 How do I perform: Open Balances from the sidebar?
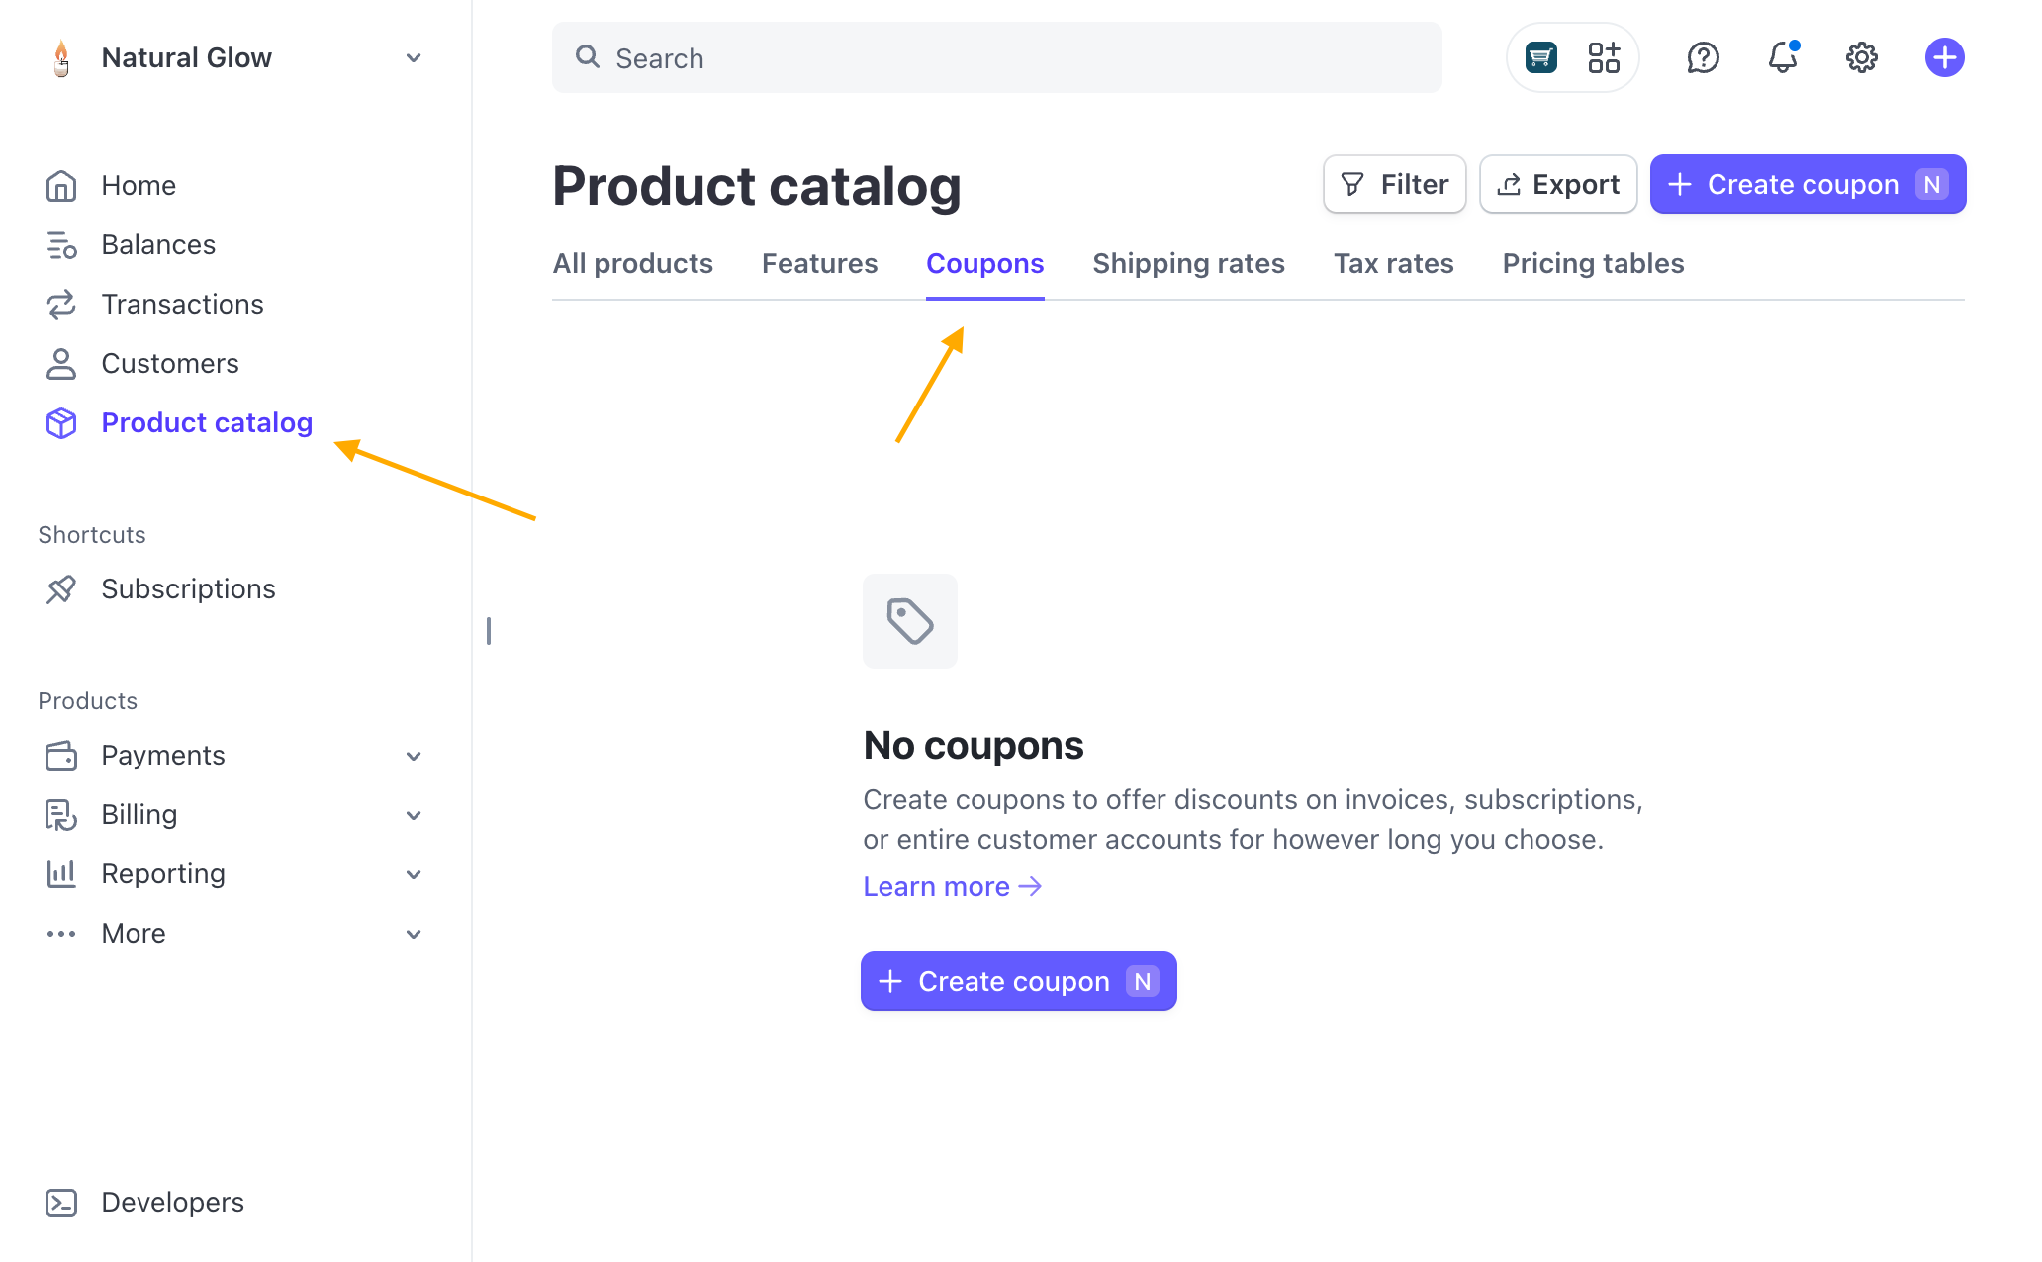(x=157, y=245)
